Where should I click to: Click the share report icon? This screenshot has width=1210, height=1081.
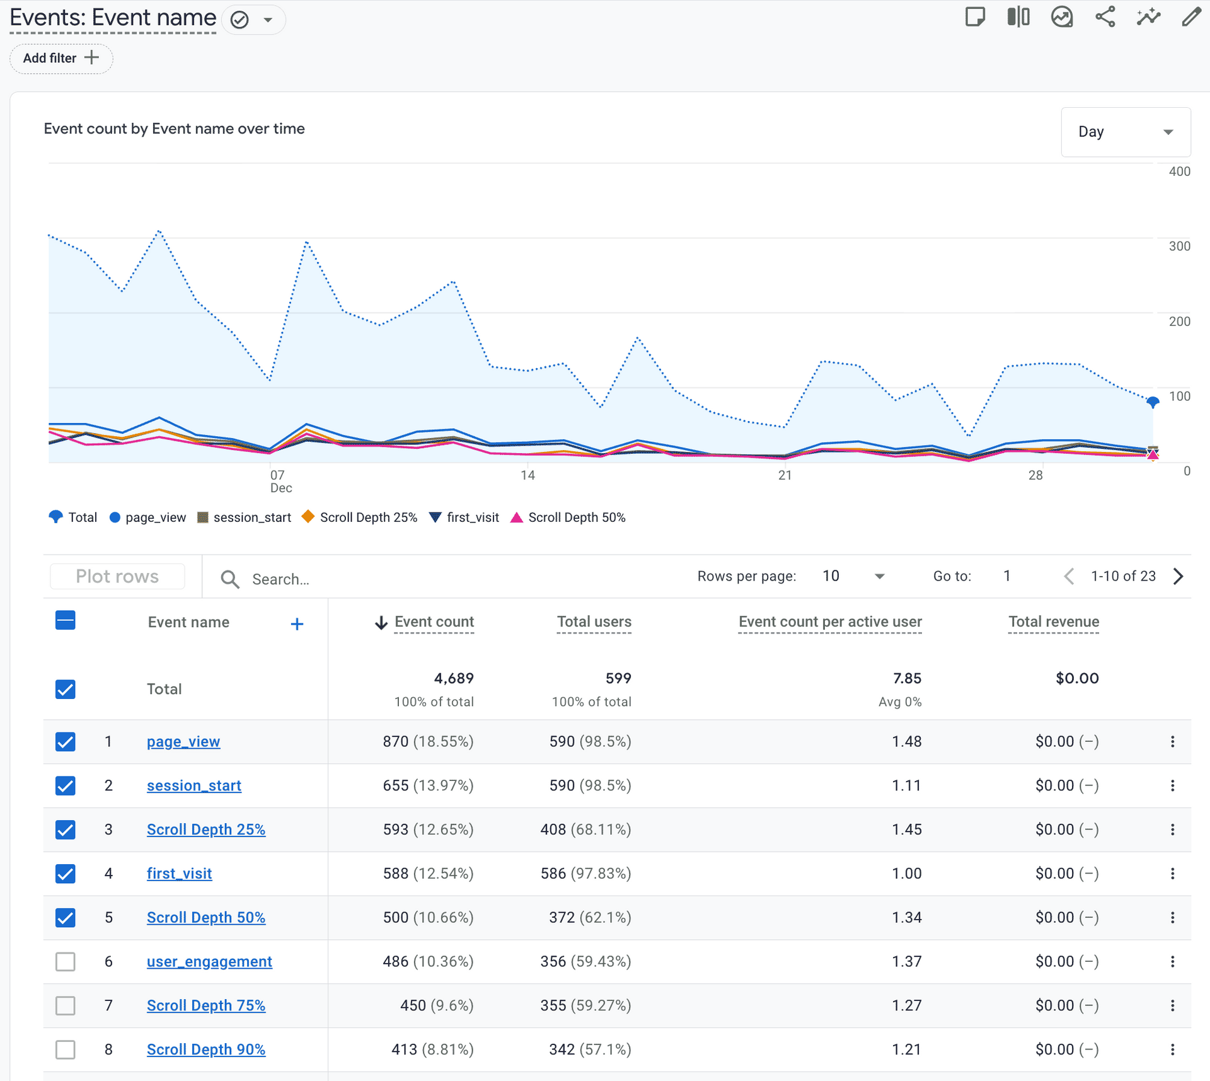(1105, 17)
